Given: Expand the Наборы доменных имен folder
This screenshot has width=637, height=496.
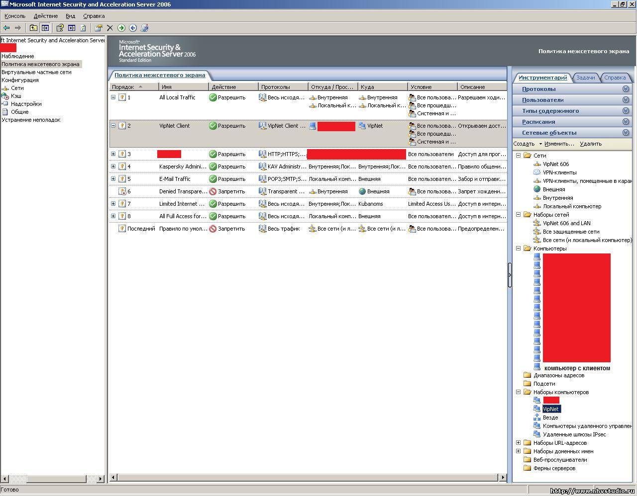Looking at the screenshot, I should pos(518,451).
